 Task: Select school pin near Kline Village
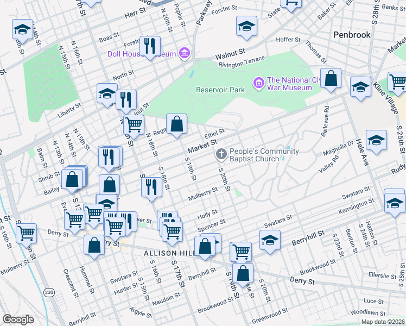pos(361,89)
